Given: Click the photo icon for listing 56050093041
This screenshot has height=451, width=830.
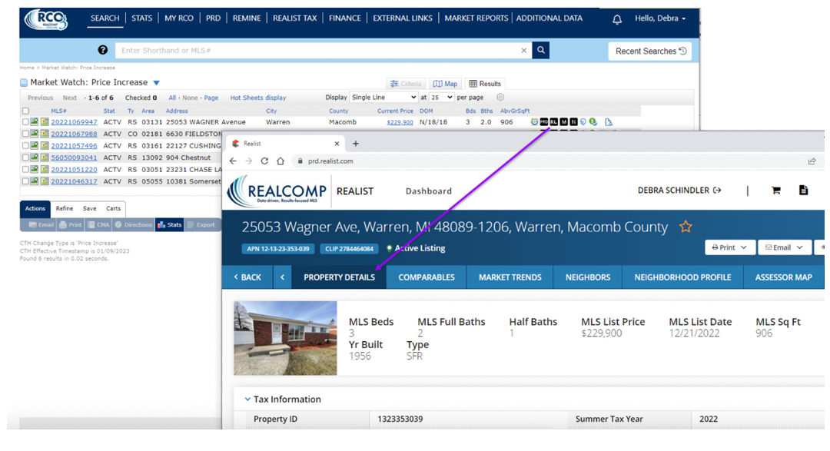Looking at the screenshot, I should (x=35, y=158).
